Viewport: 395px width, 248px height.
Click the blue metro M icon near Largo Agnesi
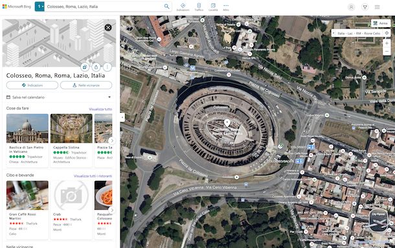pos(192,67)
